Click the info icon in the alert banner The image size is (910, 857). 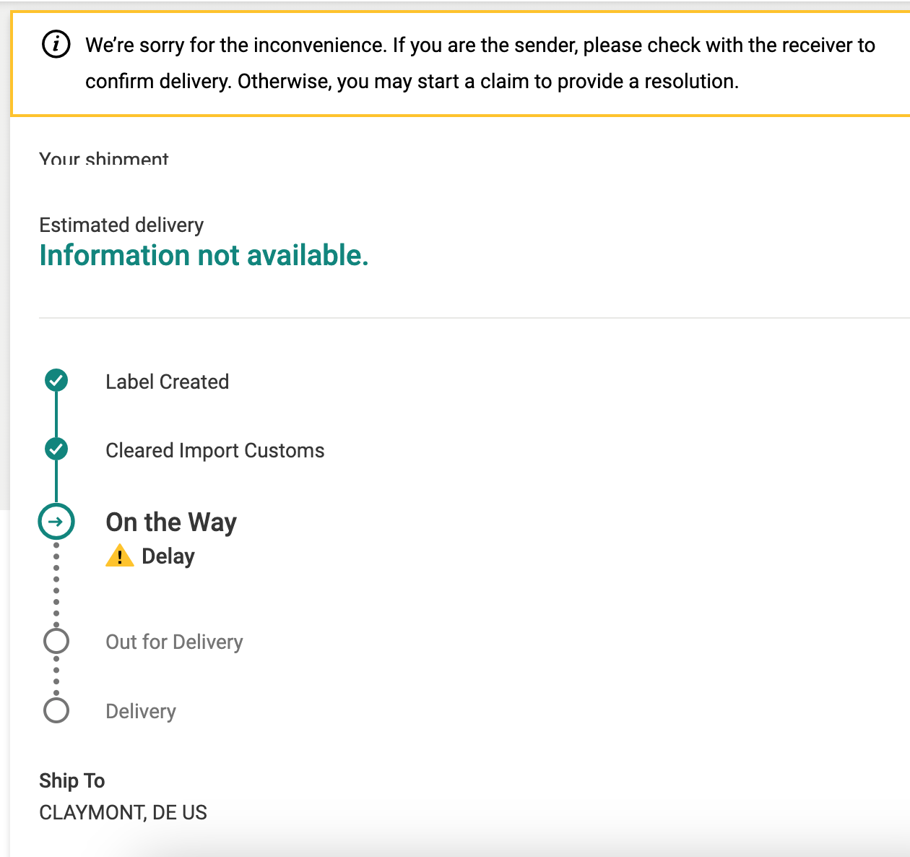[x=56, y=45]
